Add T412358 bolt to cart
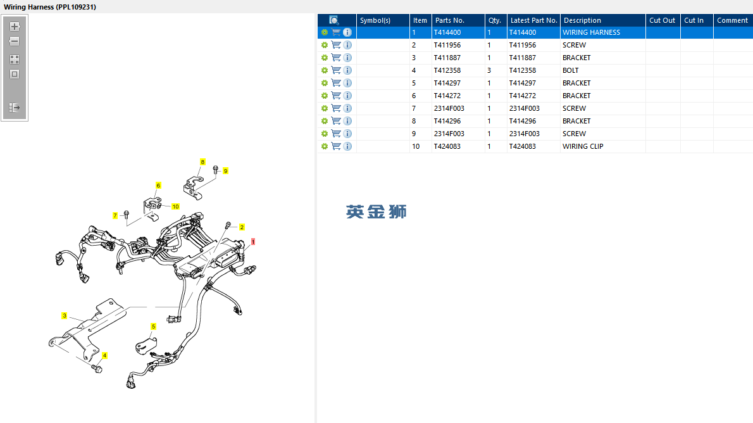 tap(336, 70)
